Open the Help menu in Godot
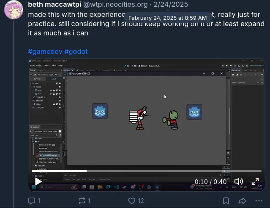The image size is (270, 208). pyautogui.click(x=60, y=66)
